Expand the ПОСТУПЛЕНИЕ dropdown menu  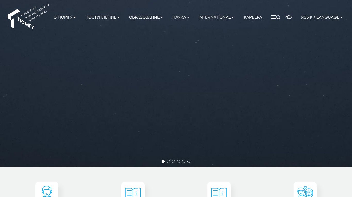[x=102, y=17]
